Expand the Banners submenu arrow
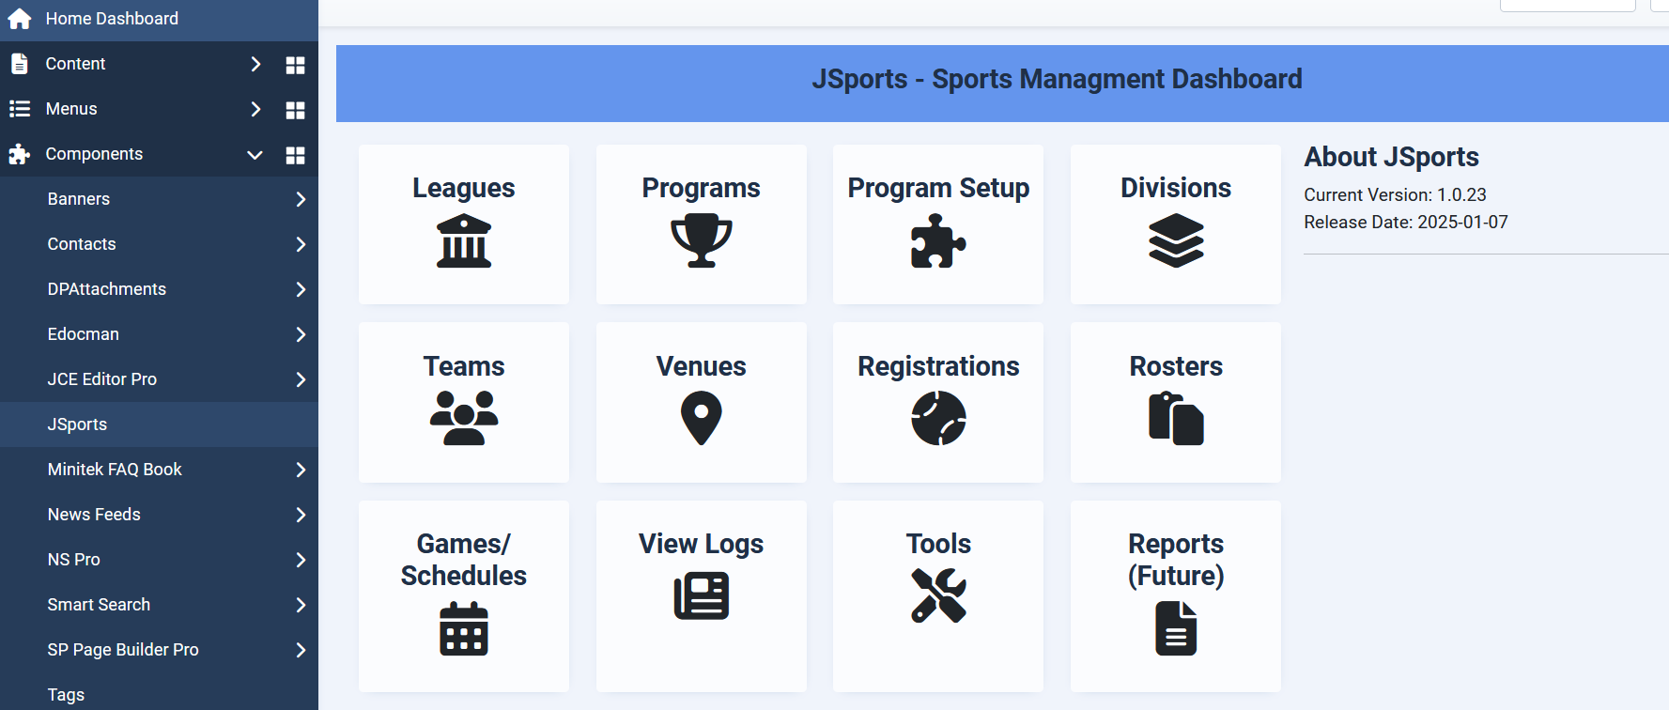Screen dimensions: 1669x710 [x=301, y=199]
